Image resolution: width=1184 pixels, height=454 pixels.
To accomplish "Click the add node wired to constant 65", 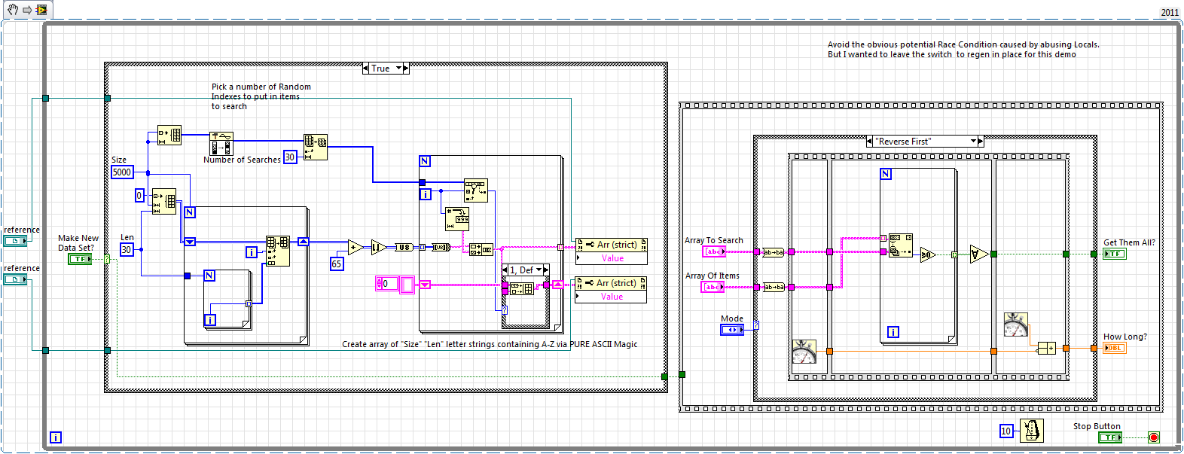I will point(355,247).
